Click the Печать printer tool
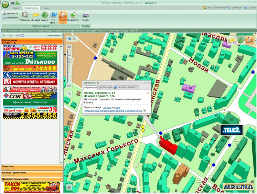This screenshot has width=257, height=194. click(85, 16)
